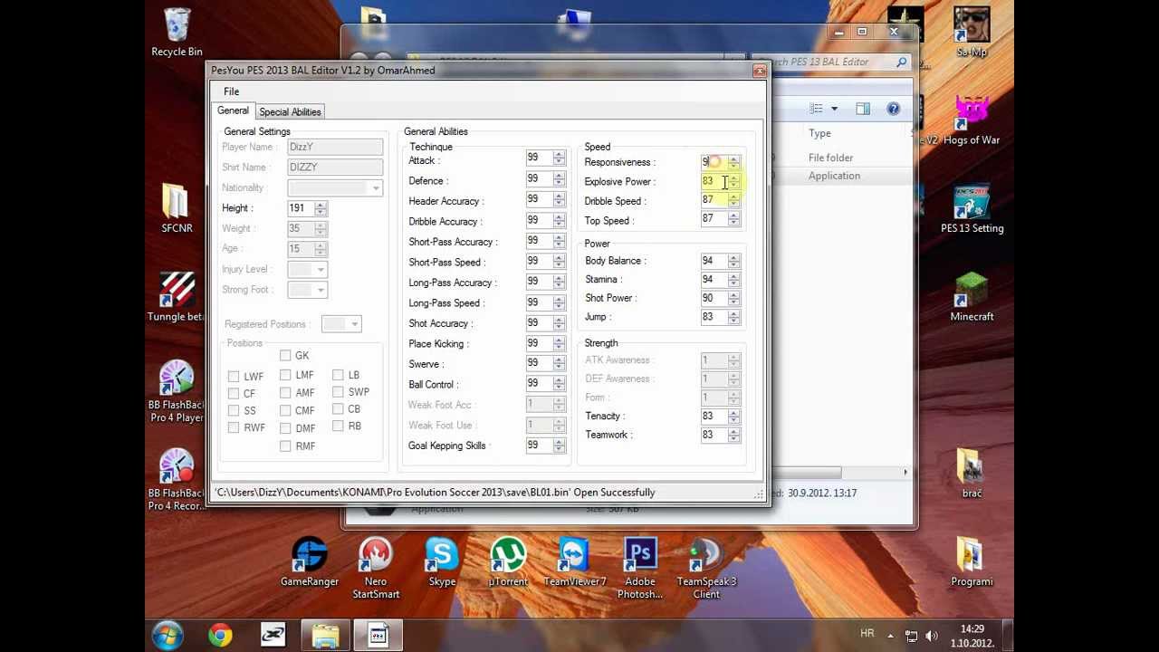Image resolution: width=1159 pixels, height=652 pixels.
Task: Click the search button in Explorer search box
Action: pyautogui.click(x=901, y=62)
